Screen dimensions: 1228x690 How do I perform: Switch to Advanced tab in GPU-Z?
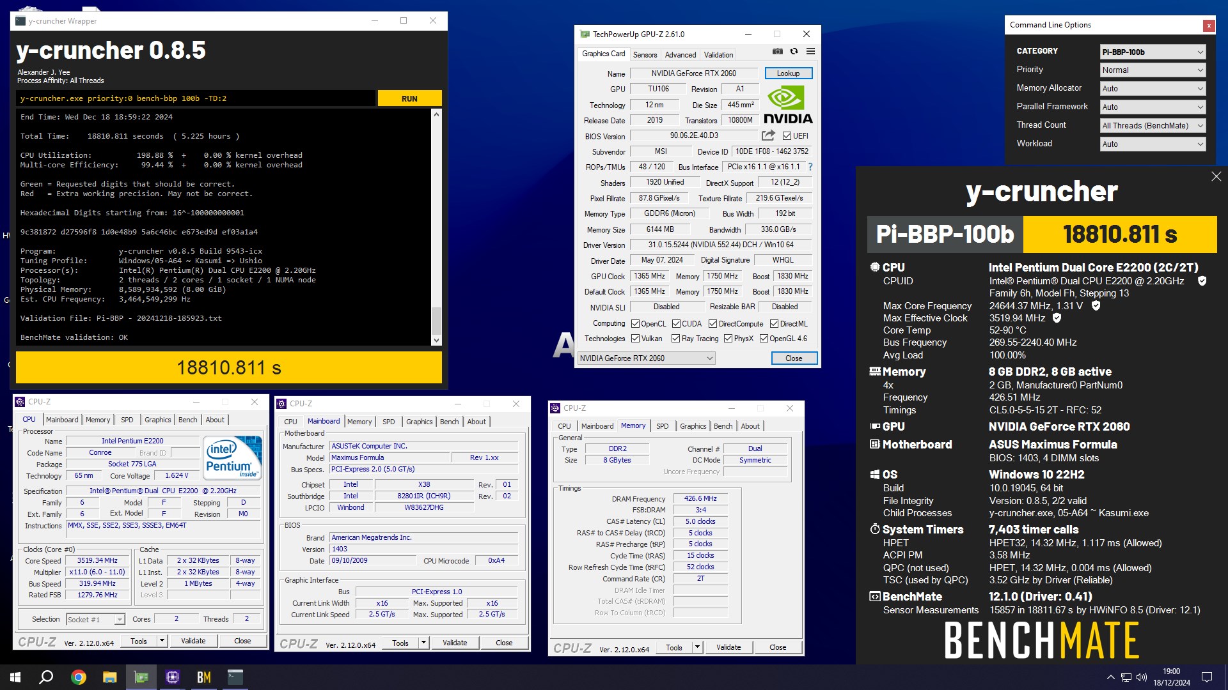click(680, 55)
